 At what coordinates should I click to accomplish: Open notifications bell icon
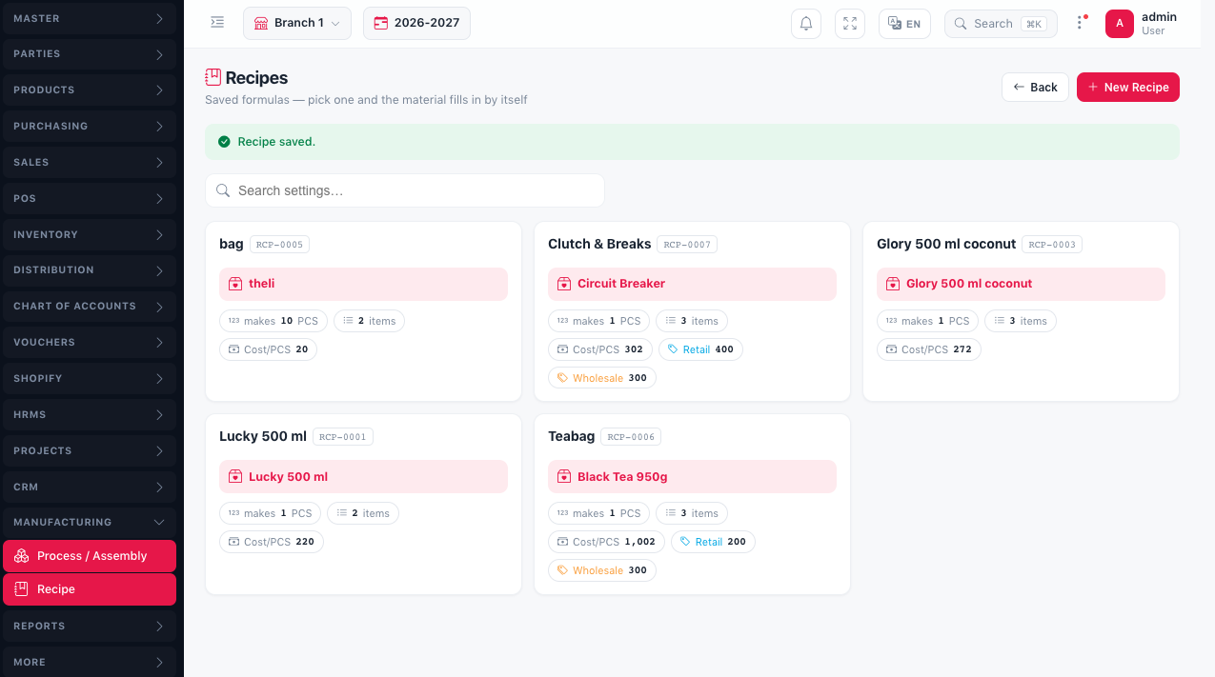[806, 24]
